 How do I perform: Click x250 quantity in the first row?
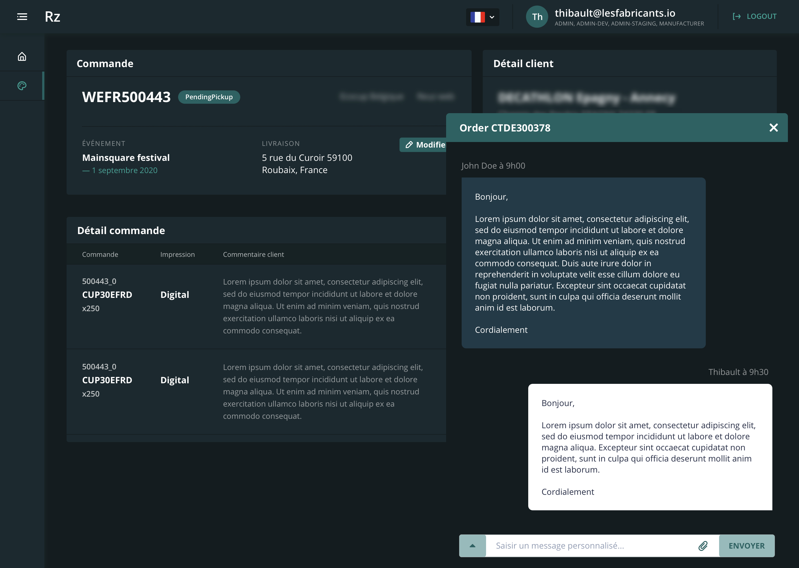point(91,308)
